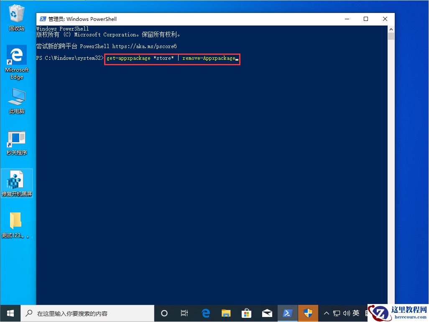The height and width of the screenshot is (322, 429).
Task: Open the Task View button
Action: (184, 313)
